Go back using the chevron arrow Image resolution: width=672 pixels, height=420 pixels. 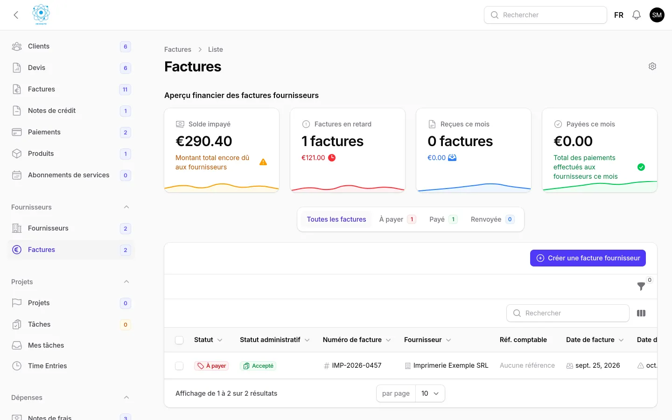[x=16, y=15]
